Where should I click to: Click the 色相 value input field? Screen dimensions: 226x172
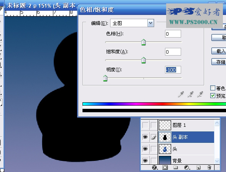173,34
